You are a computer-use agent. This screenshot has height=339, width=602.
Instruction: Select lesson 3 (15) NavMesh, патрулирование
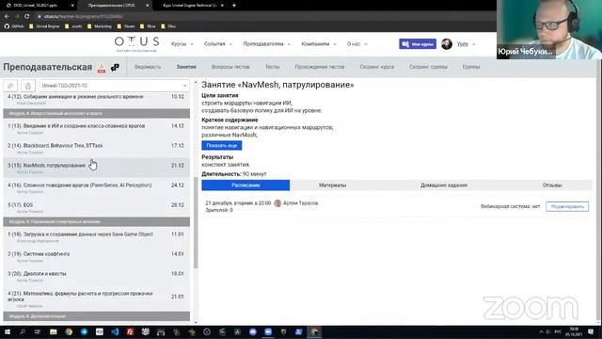click(96, 168)
